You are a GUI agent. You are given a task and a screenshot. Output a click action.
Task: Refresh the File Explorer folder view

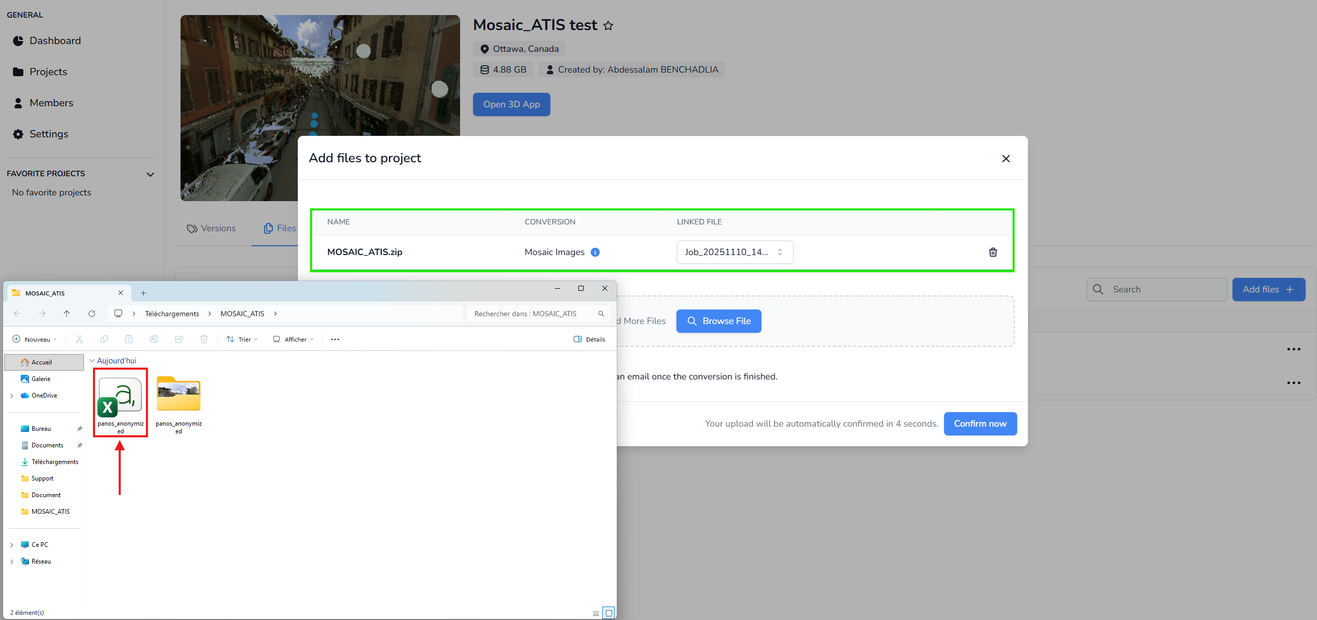click(x=92, y=314)
